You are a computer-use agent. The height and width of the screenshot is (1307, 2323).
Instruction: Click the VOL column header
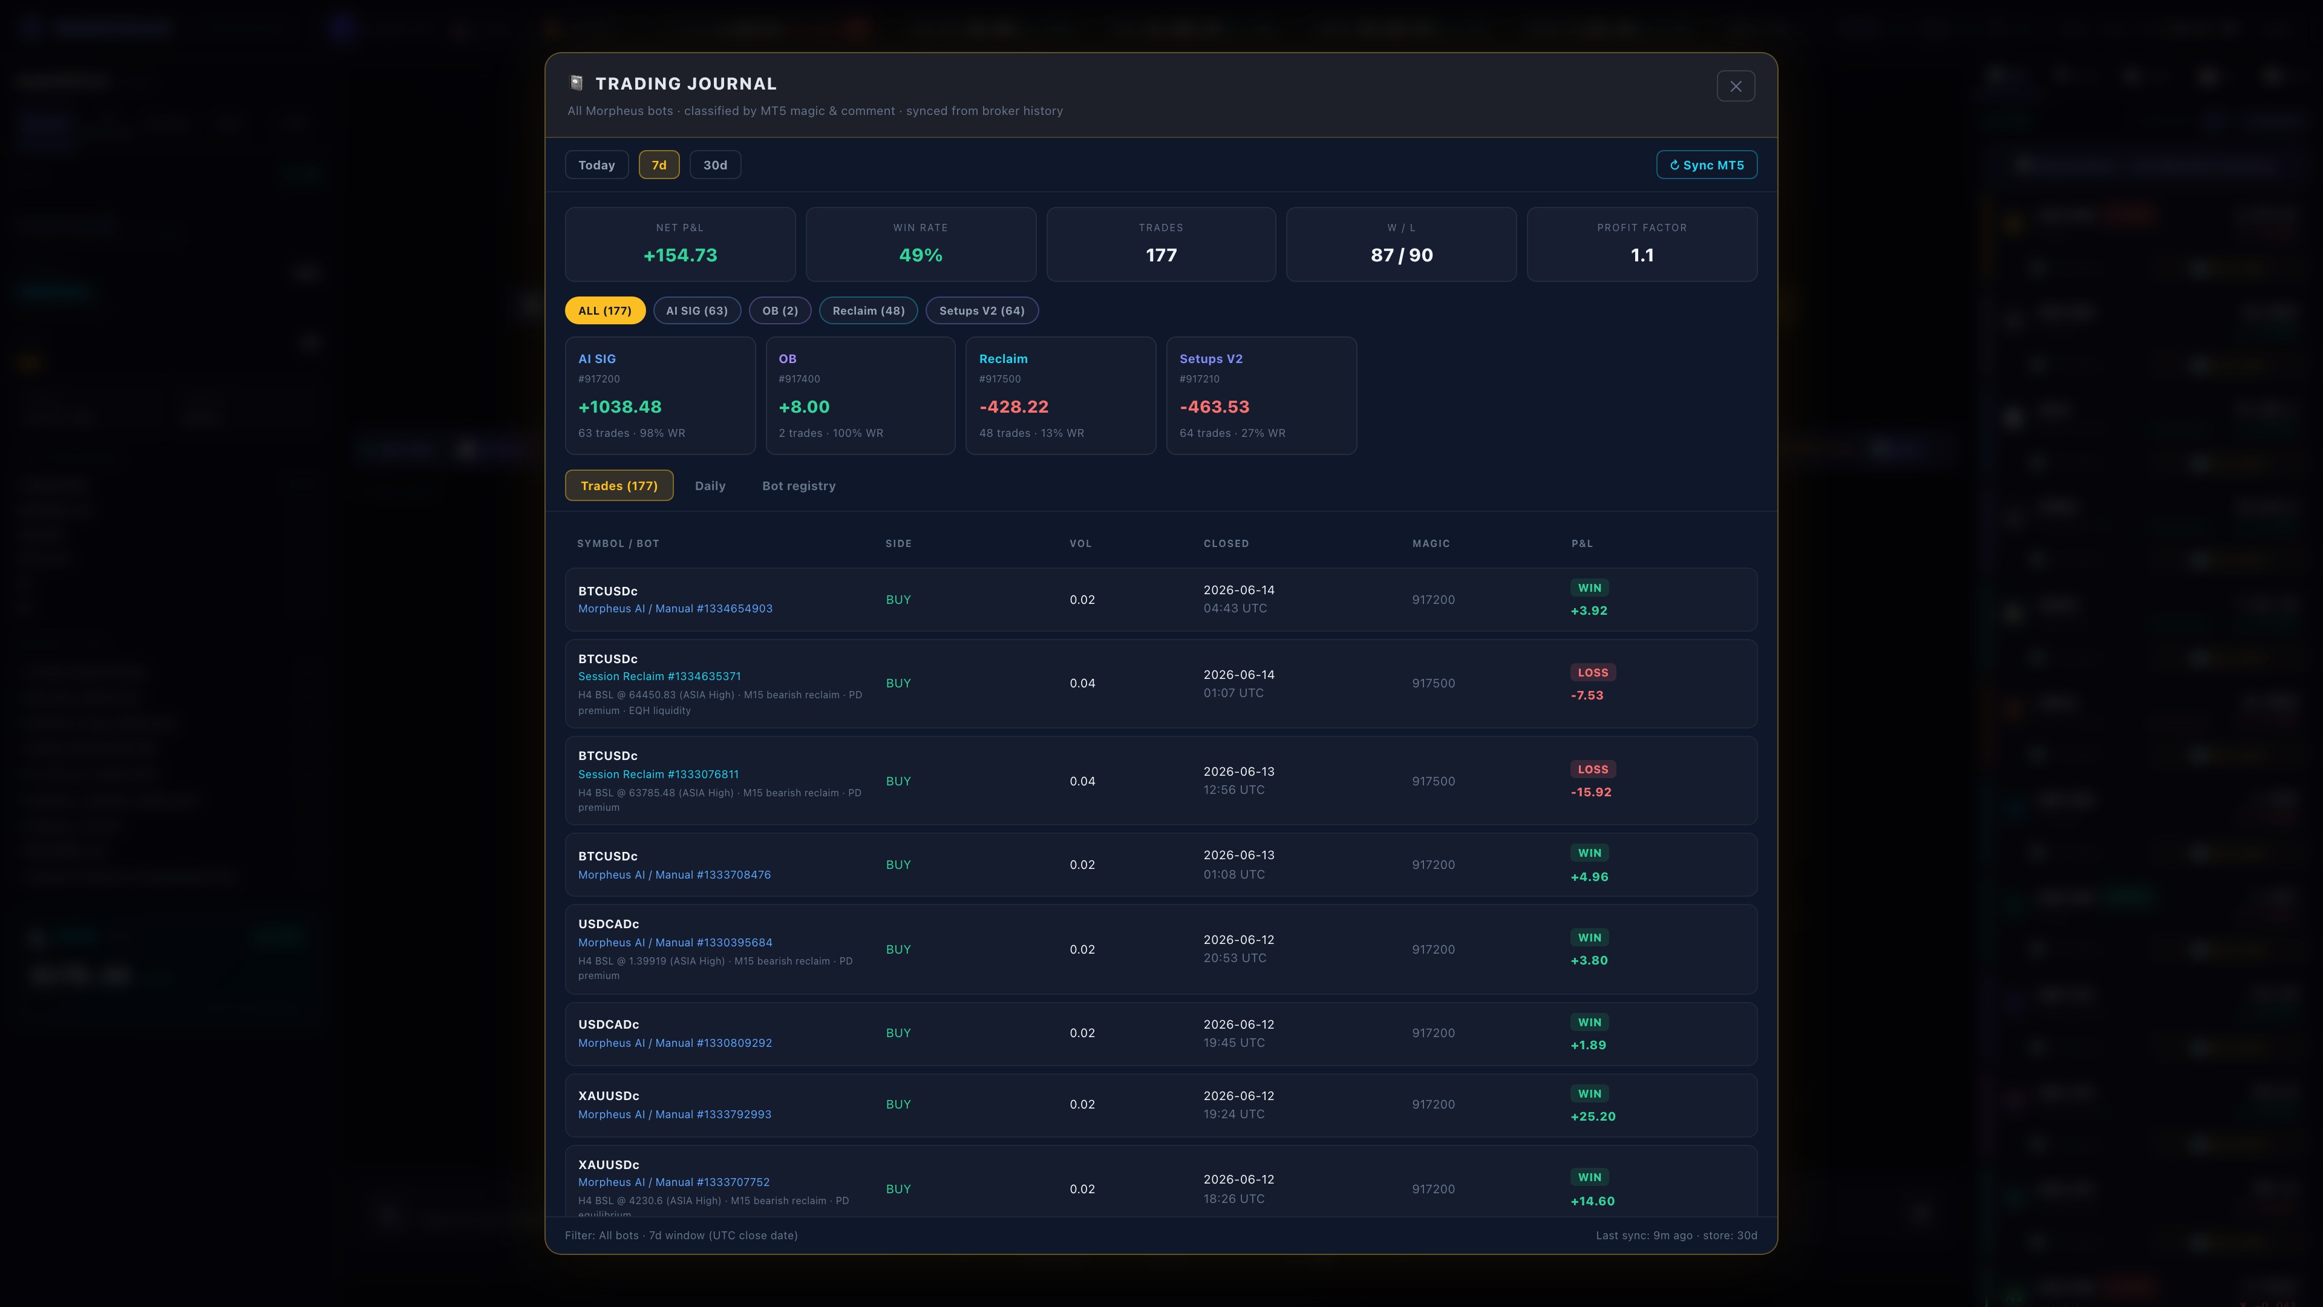pyautogui.click(x=1080, y=544)
